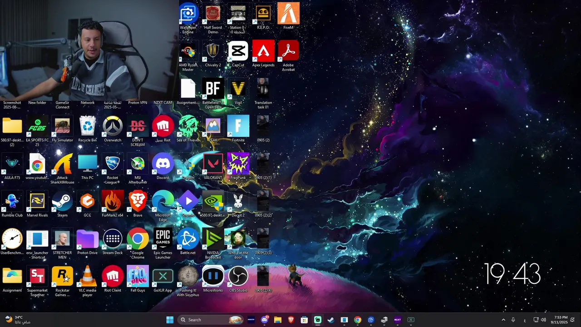Select the AMD Ryzen Master icon
Screen dimensions: 581x327
pos(188,51)
